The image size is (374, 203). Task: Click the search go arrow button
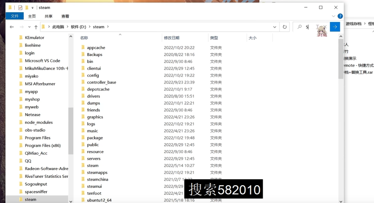click(335, 27)
